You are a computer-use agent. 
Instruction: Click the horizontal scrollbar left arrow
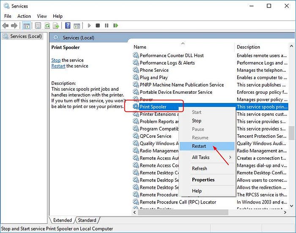tap(134, 212)
